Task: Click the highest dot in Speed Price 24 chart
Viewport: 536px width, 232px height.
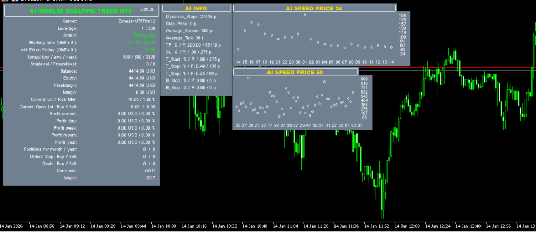Action: tap(305, 14)
